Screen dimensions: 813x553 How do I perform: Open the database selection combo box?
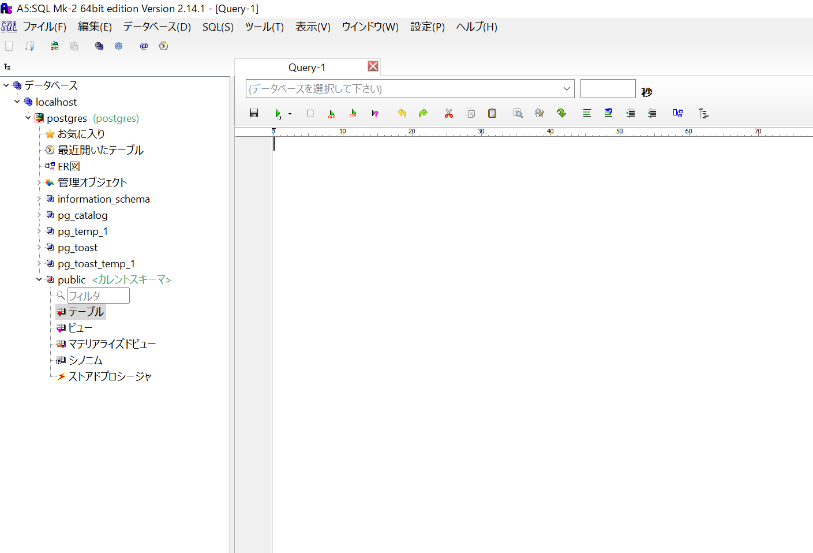pyautogui.click(x=410, y=89)
